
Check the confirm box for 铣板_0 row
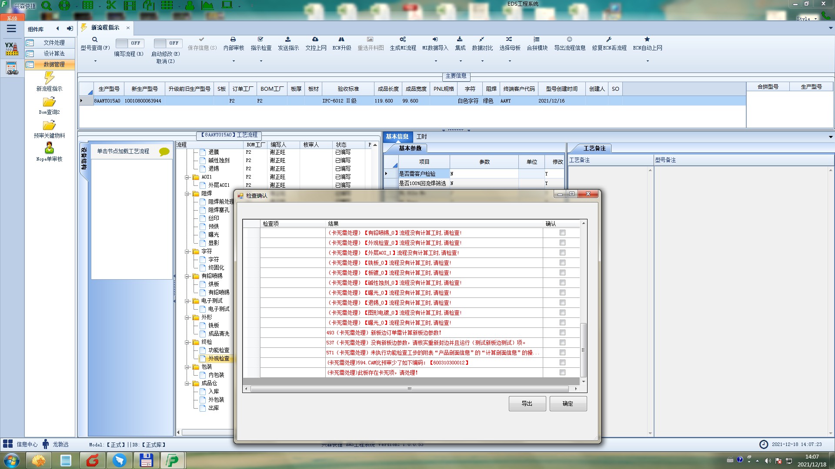(562, 263)
